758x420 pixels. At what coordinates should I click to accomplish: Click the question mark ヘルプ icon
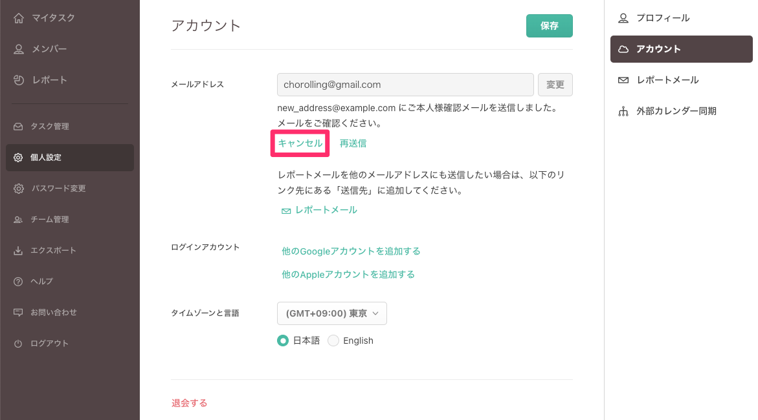(x=18, y=282)
